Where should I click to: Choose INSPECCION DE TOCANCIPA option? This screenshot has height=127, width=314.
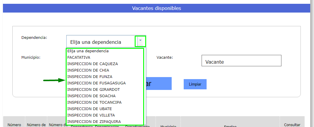(94, 102)
